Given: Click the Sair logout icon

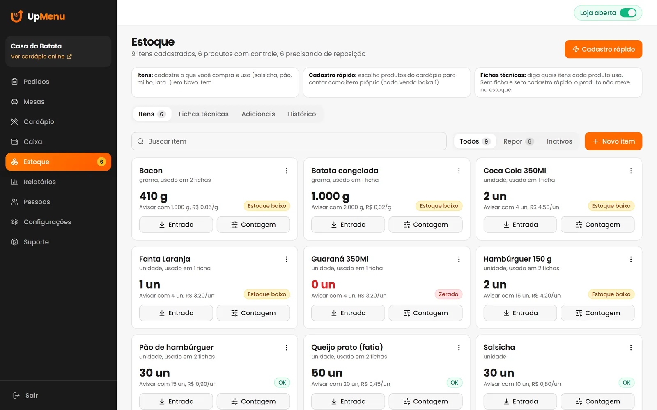Looking at the screenshot, I should (16, 395).
